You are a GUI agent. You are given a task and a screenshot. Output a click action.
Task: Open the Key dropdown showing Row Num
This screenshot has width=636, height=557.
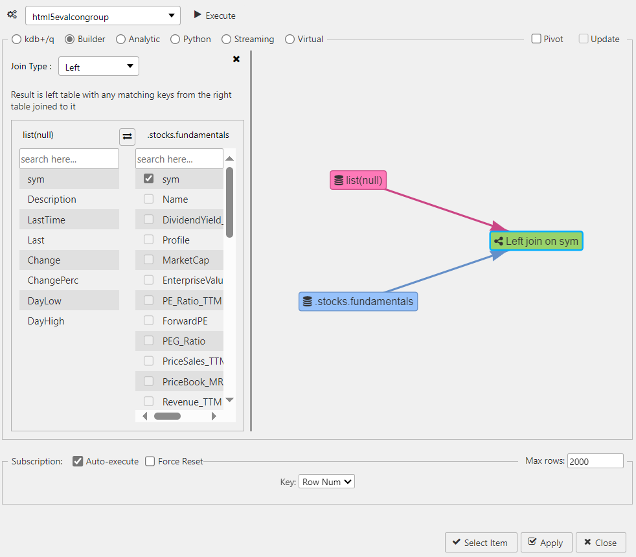(x=326, y=481)
